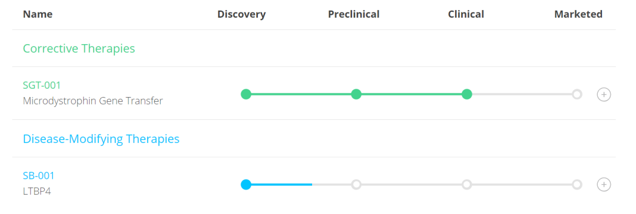Click SGT-001 Marketed stage empty circle
Screen dimensions: 636x214
[x=577, y=95]
